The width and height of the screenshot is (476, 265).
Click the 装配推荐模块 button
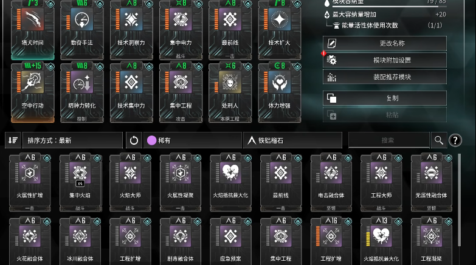tap(385, 77)
